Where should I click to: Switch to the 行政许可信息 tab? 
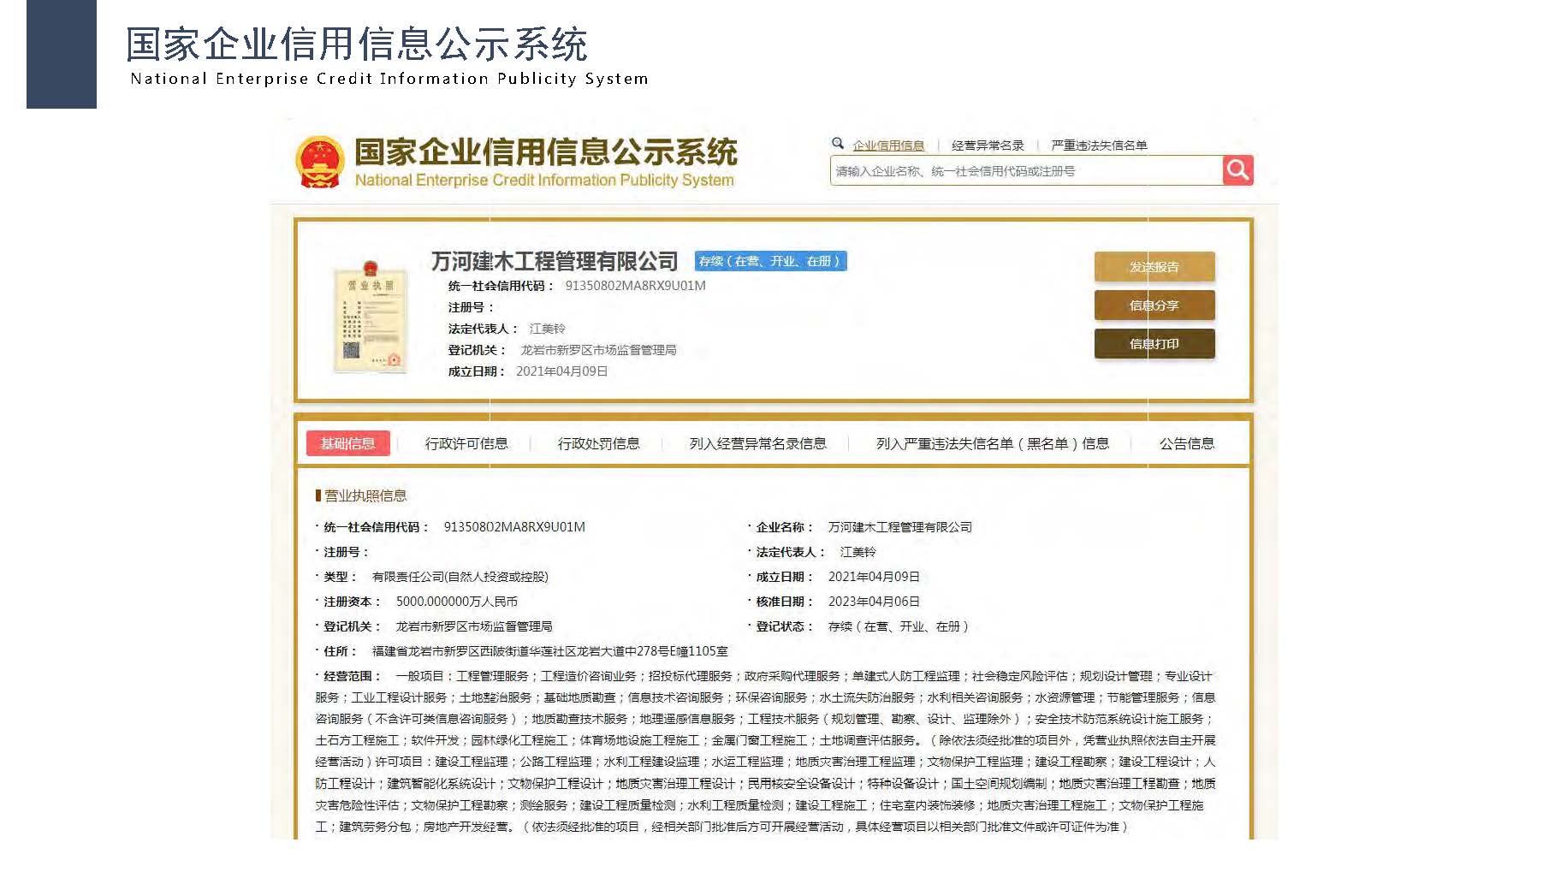click(466, 443)
